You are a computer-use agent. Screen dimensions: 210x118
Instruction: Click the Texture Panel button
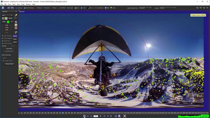click(x=9, y=64)
